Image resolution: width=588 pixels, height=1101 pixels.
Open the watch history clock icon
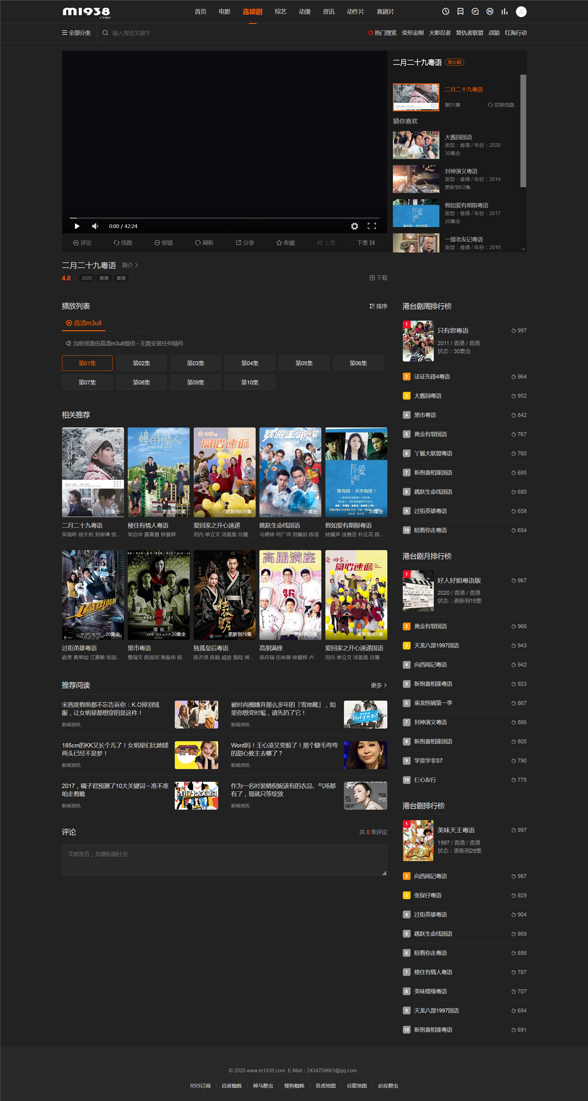tap(445, 12)
